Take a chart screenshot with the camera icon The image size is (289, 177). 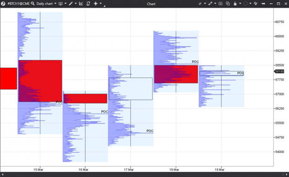[220, 4]
